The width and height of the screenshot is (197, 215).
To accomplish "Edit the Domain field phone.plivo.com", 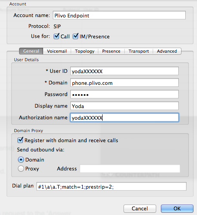I will coord(124,83).
